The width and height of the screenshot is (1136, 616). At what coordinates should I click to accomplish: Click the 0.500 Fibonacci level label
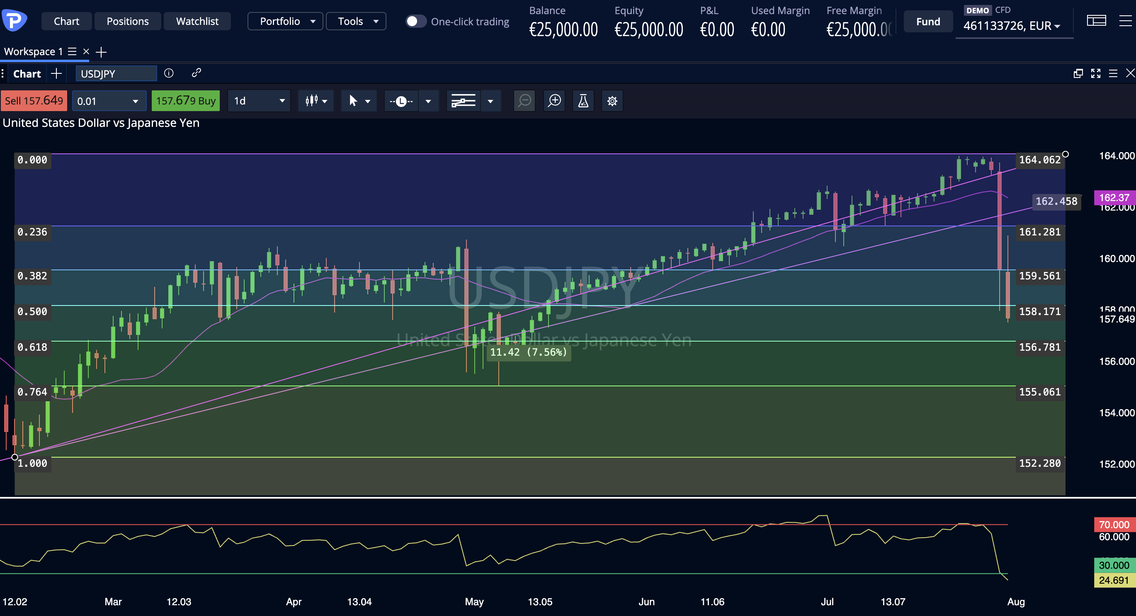click(32, 312)
